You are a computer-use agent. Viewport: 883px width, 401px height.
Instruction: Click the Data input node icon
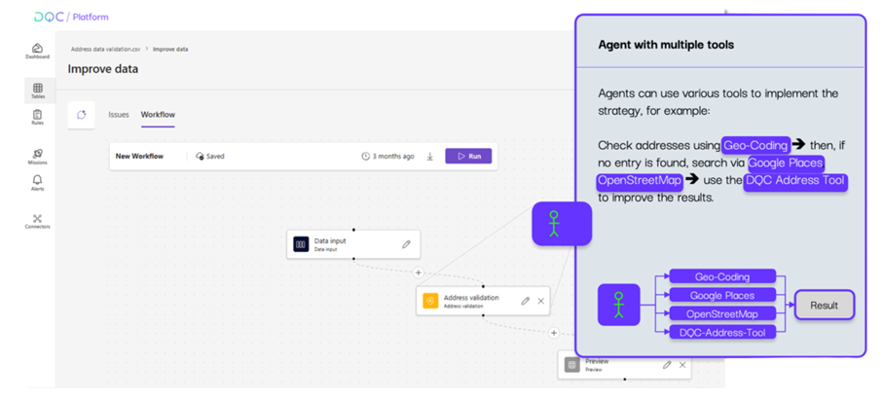point(301,244)
